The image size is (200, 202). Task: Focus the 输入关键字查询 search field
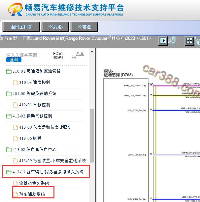coord(21,55)
